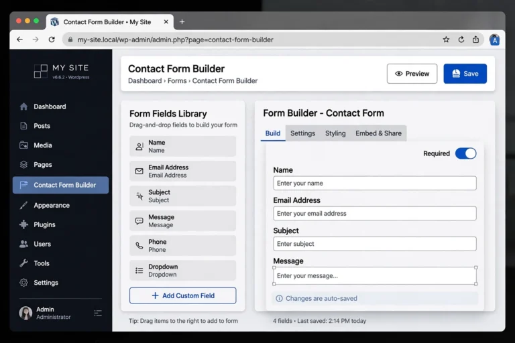Click the browser back arrow

[19, 40]
